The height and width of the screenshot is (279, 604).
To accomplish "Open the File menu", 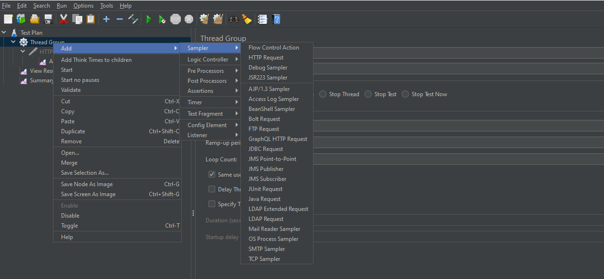I will 6,6.
